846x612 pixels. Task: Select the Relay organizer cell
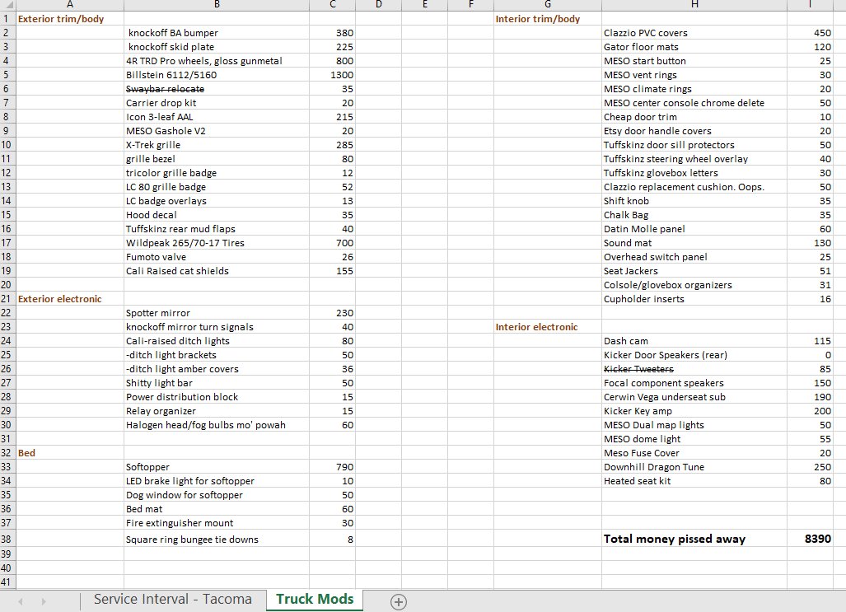pos(217,411)
